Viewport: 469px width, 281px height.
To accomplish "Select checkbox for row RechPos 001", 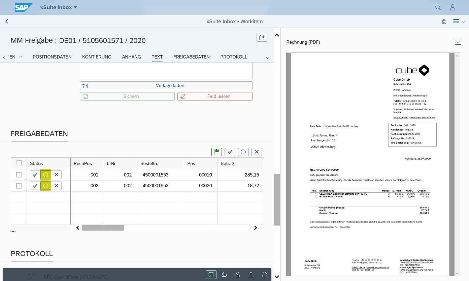I will [19, 175].
